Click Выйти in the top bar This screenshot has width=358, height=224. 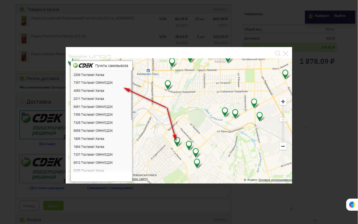(x=340, y=16)
